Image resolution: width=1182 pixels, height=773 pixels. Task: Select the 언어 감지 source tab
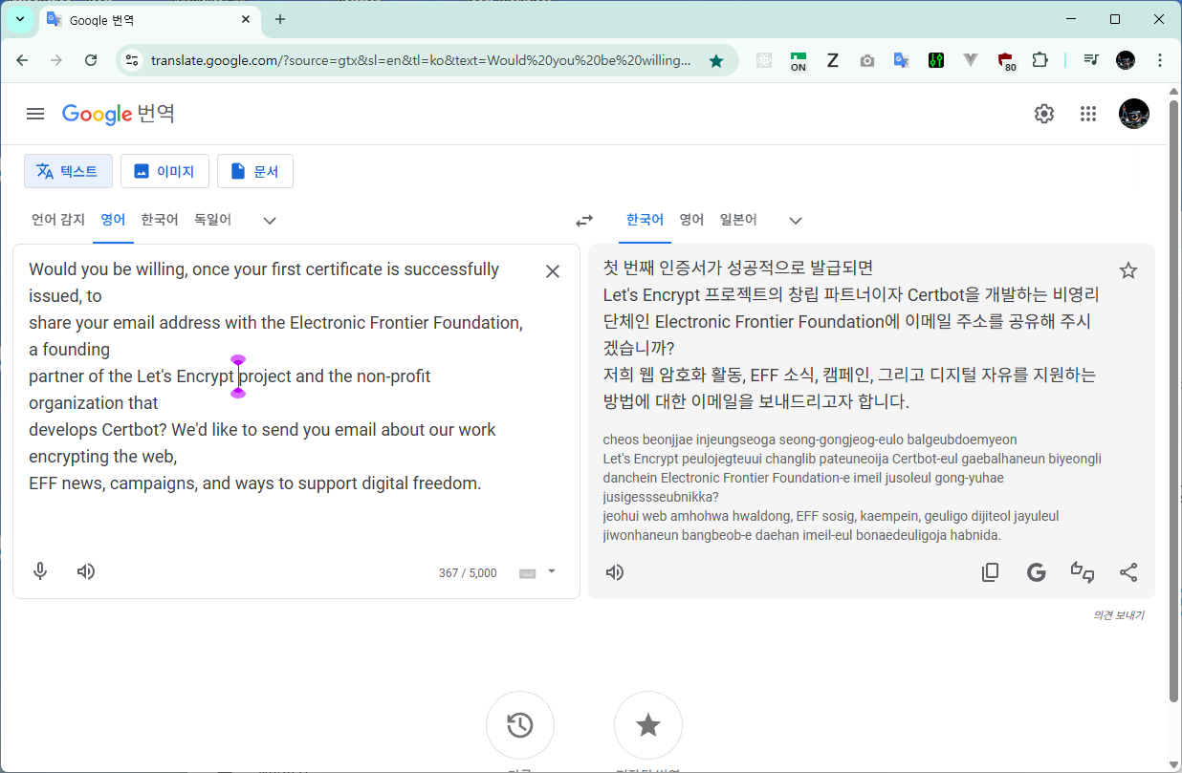(58, 220)
